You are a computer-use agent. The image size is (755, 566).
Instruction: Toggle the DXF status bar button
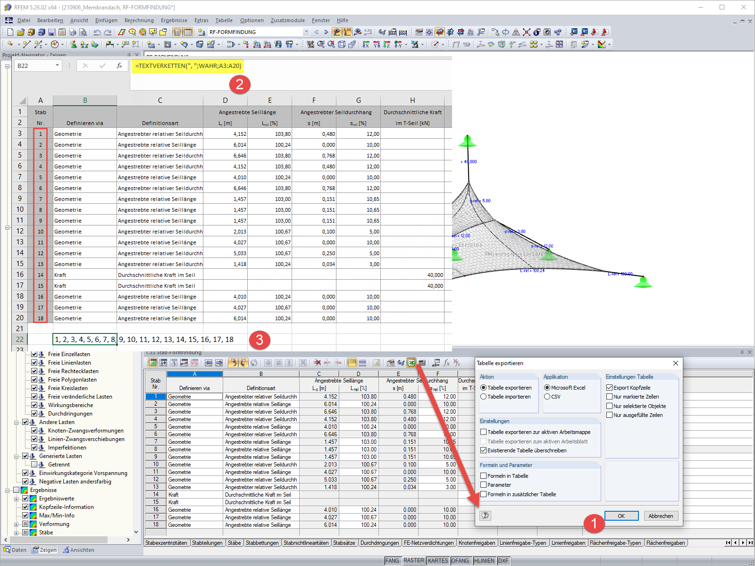click(x=503, y=560)
